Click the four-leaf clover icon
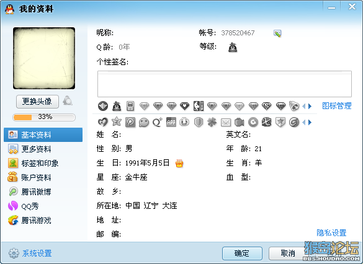Screen dimensions: 363x264 (x=212, y=122)
